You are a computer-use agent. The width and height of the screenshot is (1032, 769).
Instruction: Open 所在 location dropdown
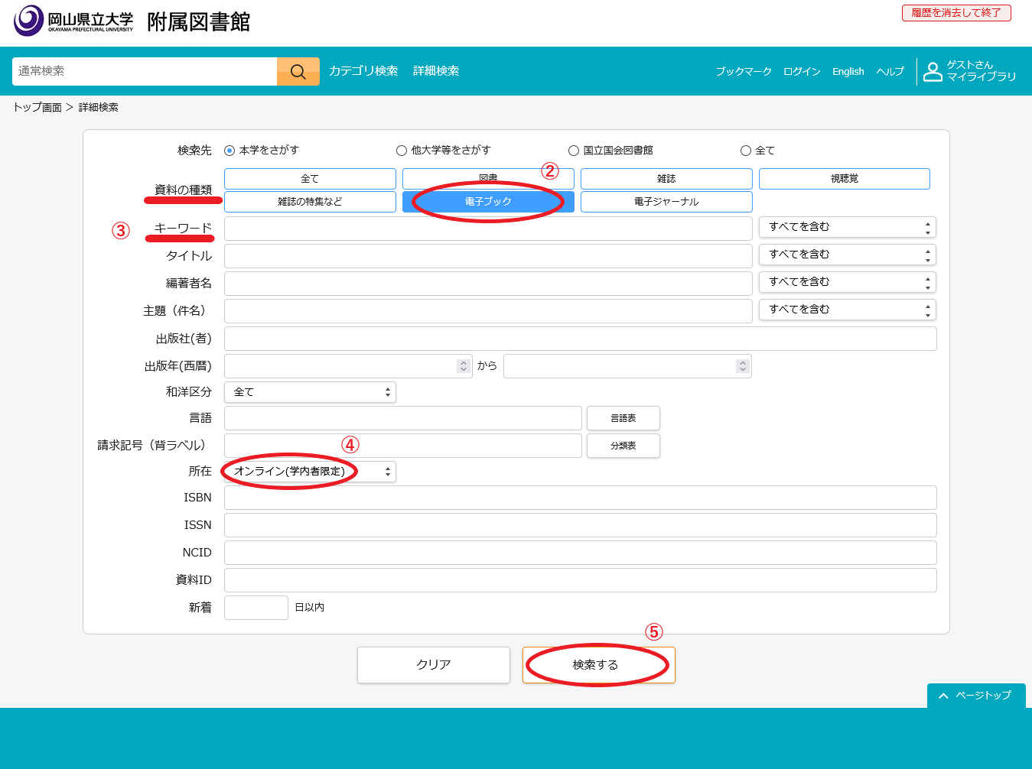(310, 472)
